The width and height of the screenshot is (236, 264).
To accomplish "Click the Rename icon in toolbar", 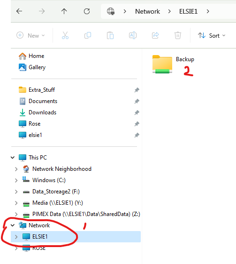I will pyautogui.click(x=133, y=35).
